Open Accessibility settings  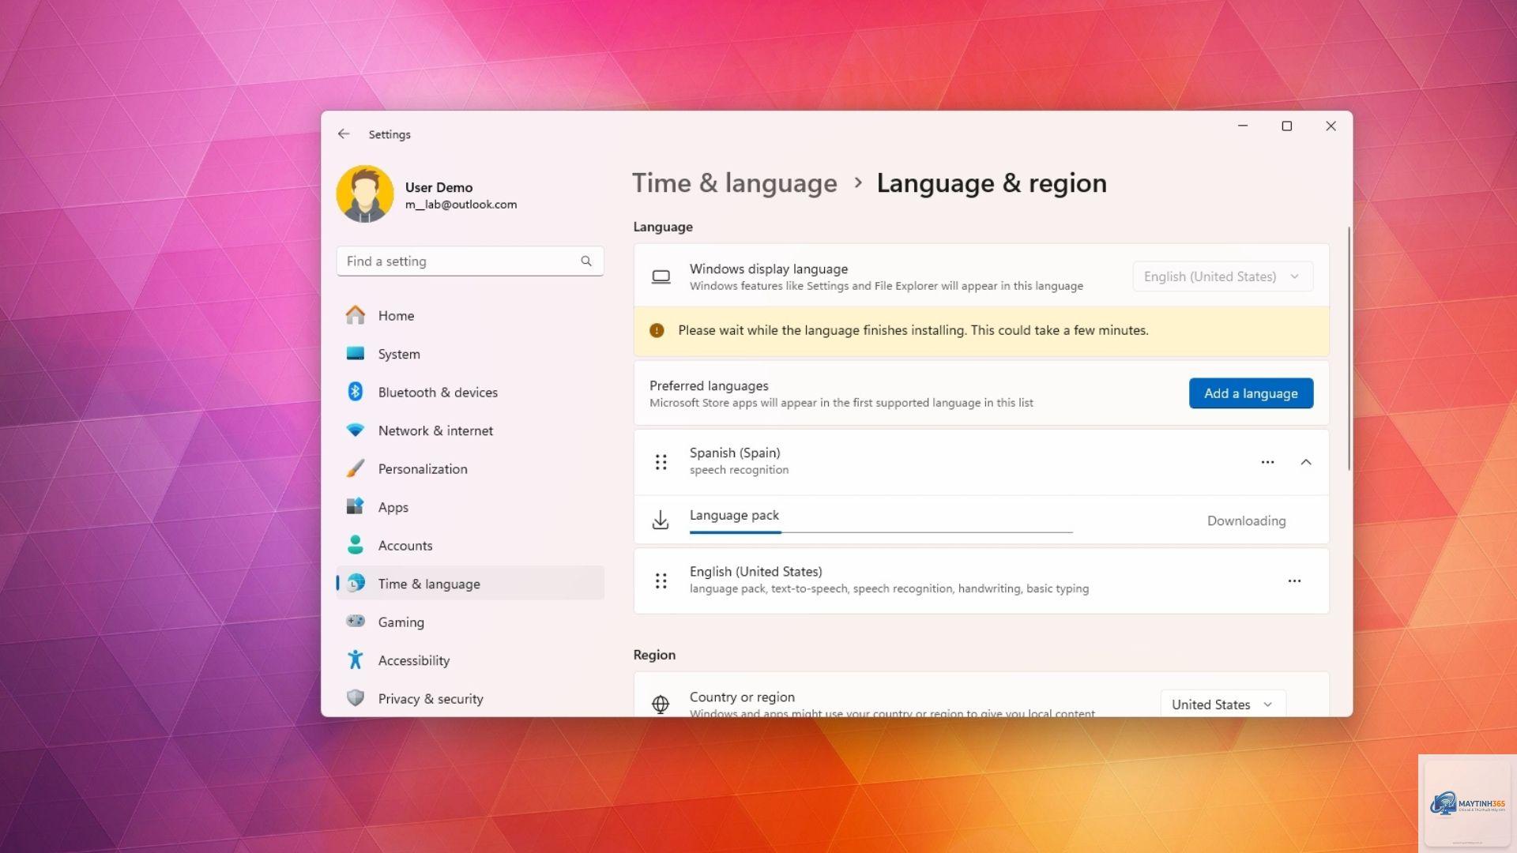tap(470, 660)
